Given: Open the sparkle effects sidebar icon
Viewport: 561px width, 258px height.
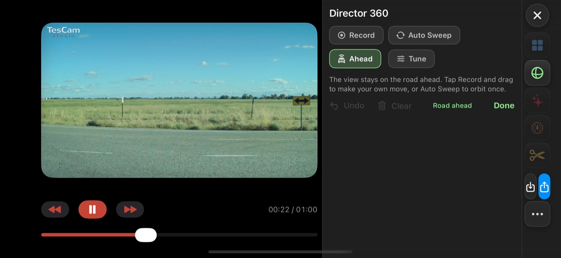Looking at the screenshot, I should click(x=537, y=101).
